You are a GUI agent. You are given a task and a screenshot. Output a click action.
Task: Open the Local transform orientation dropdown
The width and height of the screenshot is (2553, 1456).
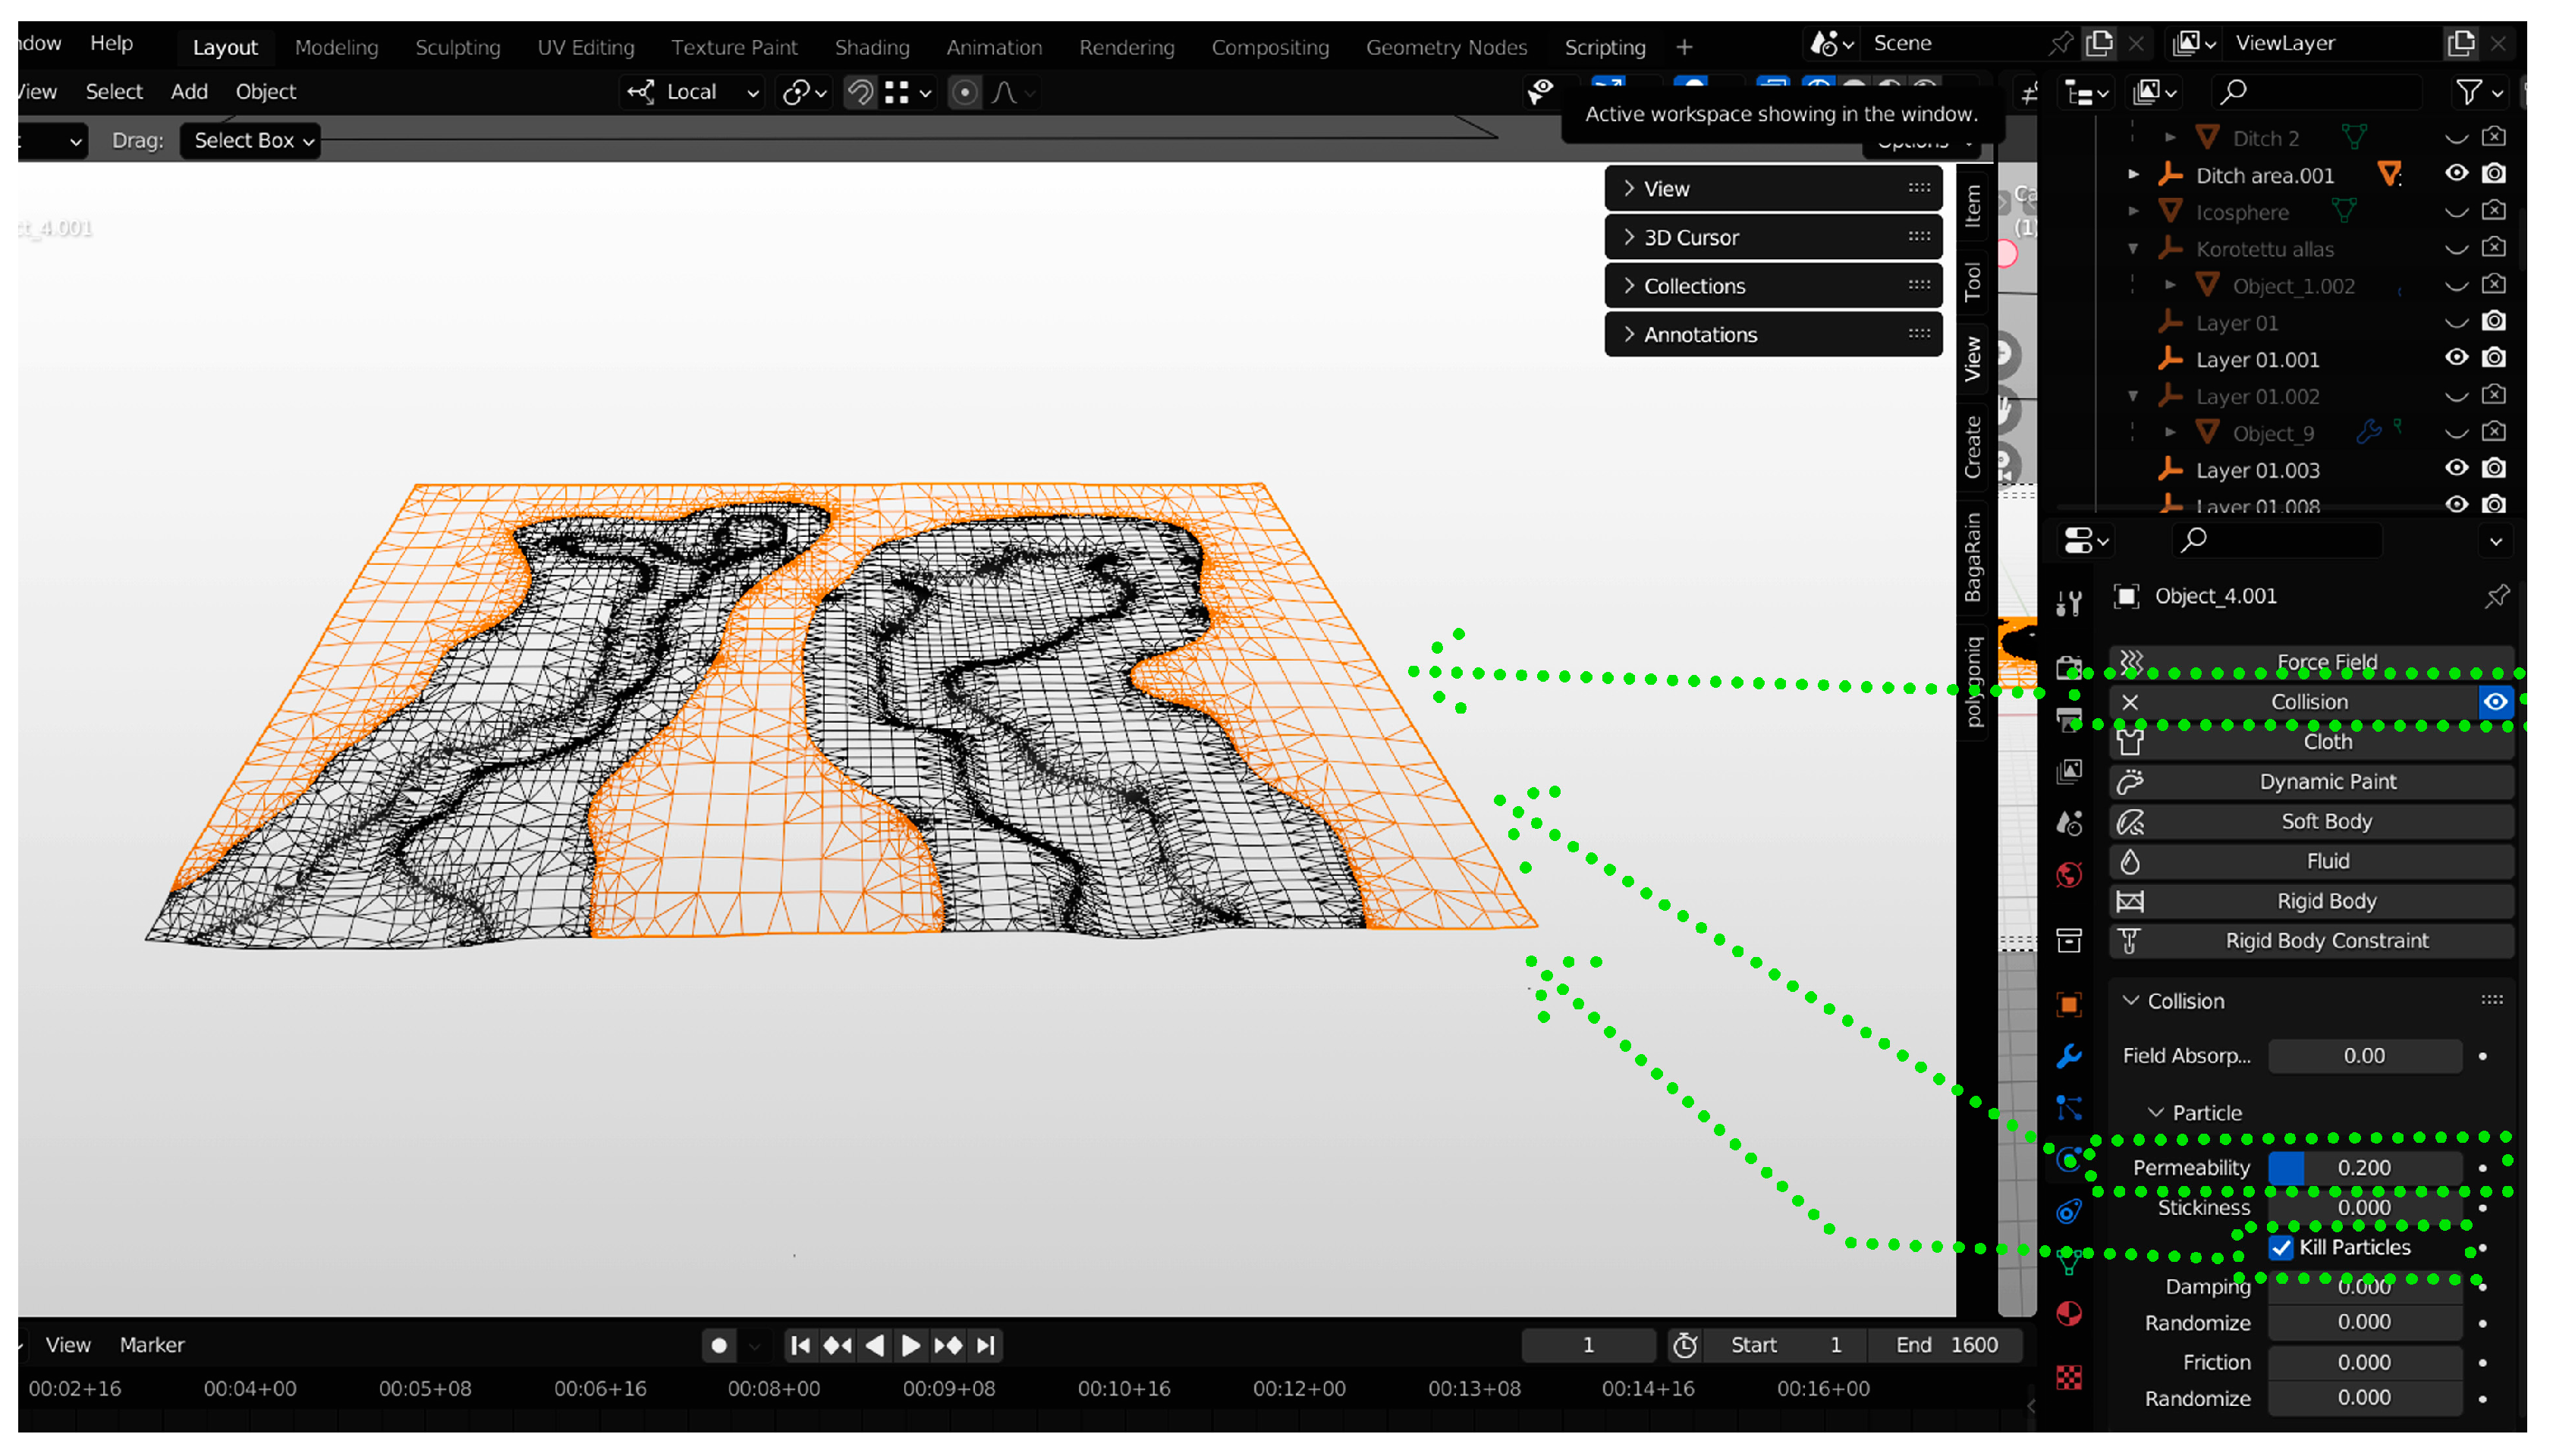(692, 92)
